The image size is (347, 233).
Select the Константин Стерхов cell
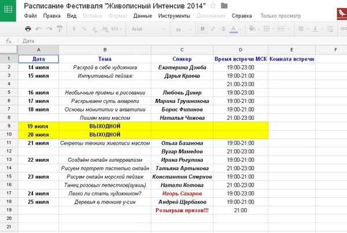pos(182,177)
